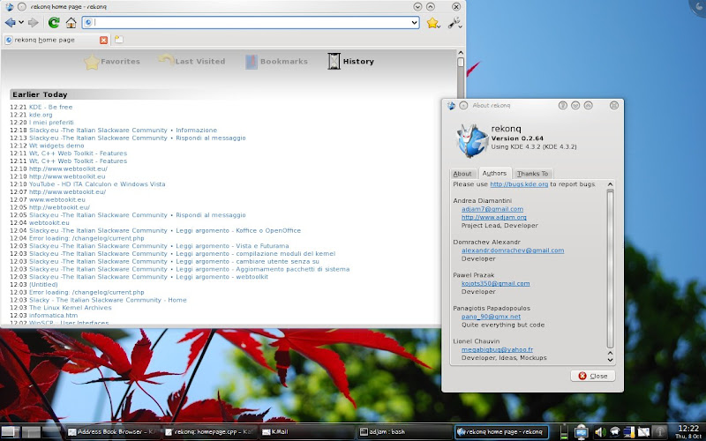Image resolution: width=706 pixels, height=441 pixels.
Task: Open a new tab with the new-tab icon
Action: [x=118, y=40]
